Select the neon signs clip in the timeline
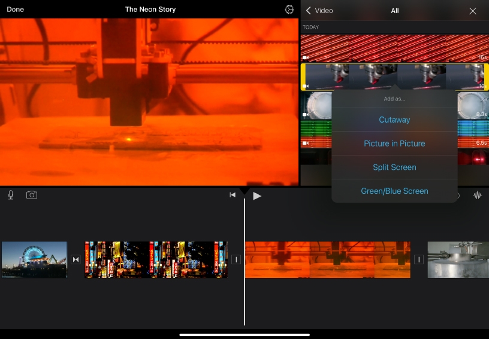This screenshot has height=339, width=489. [156, 259]
